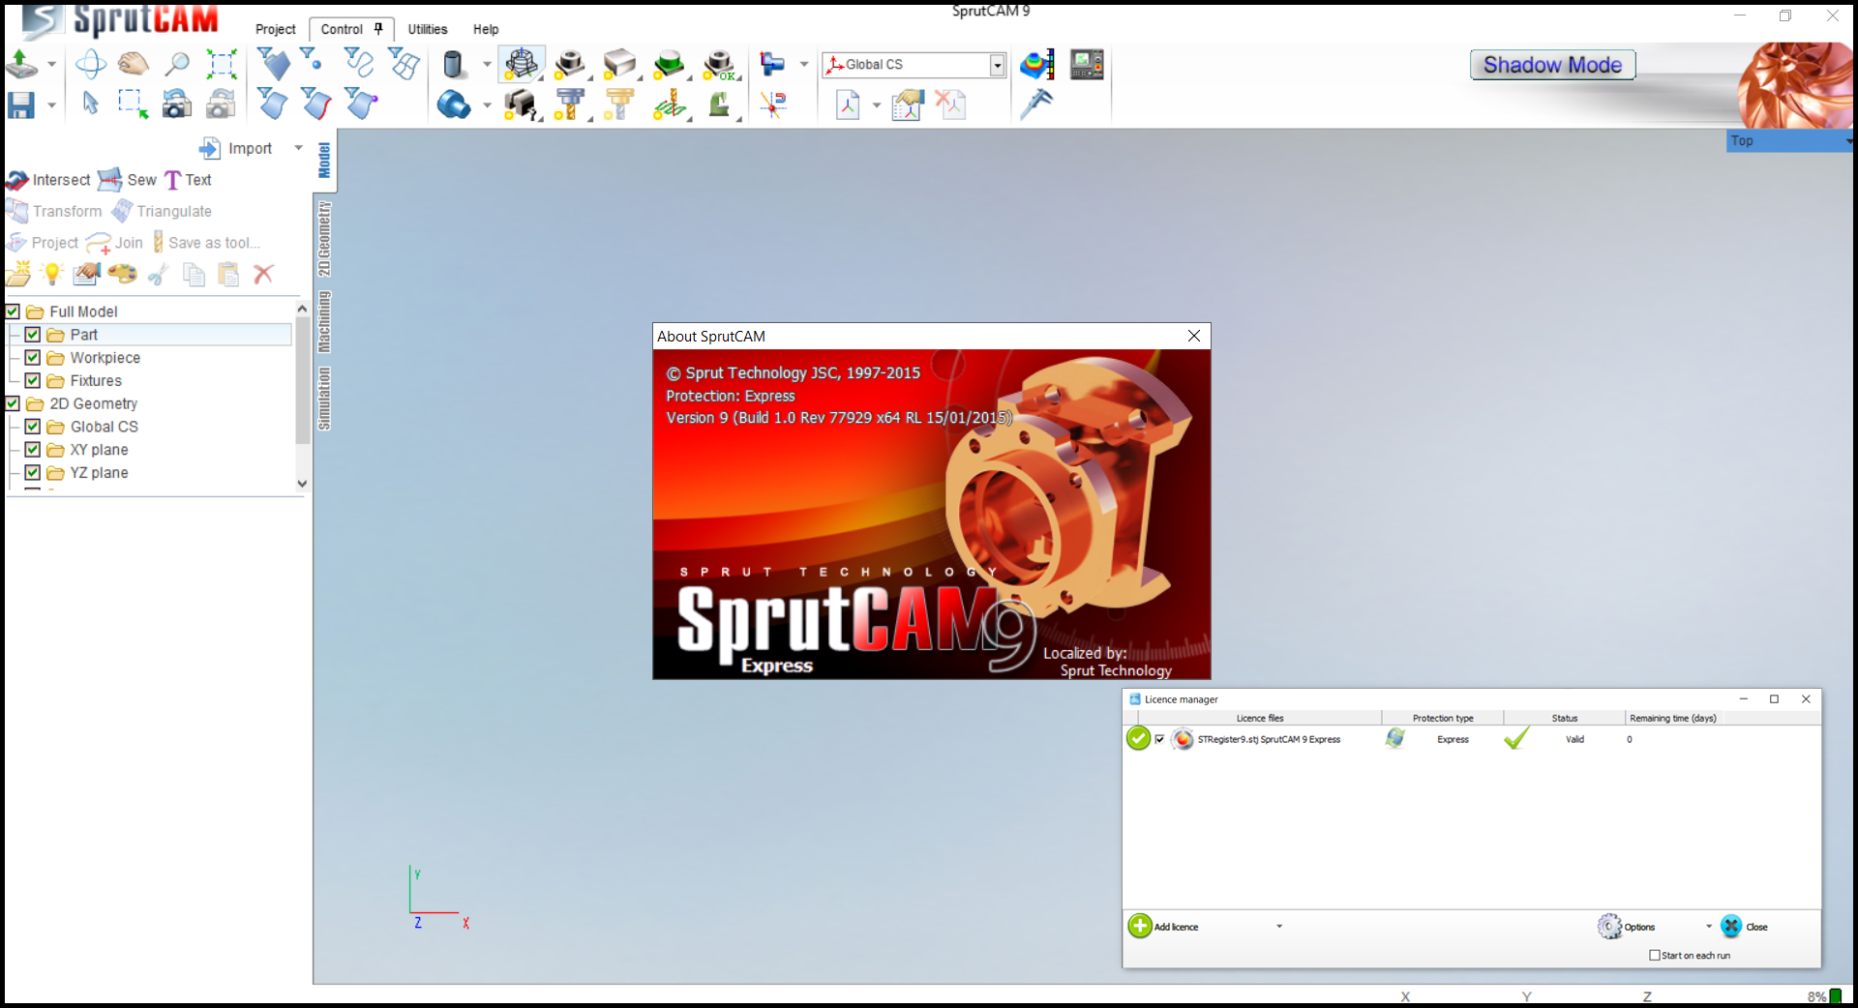Open the Add licence dropdown arrow
Viewport: 1858px width, 1008px height.
click(x=1279, y=927)
